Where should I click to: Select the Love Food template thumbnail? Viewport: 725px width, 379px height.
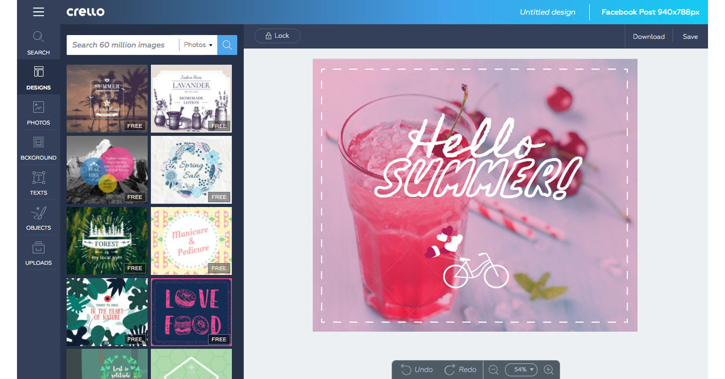click(x=191, y=312)
